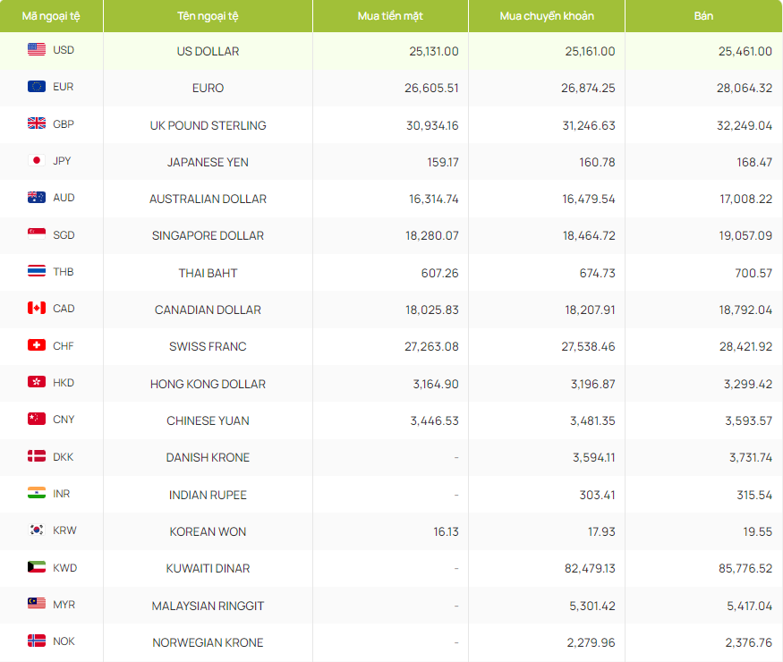Click the Canadian flag next to CAD
783x662 pixels.
click(37, 309)
